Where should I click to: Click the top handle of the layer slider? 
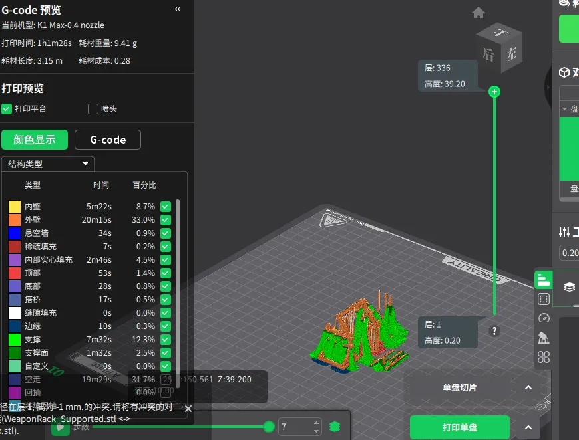(494, 92)
